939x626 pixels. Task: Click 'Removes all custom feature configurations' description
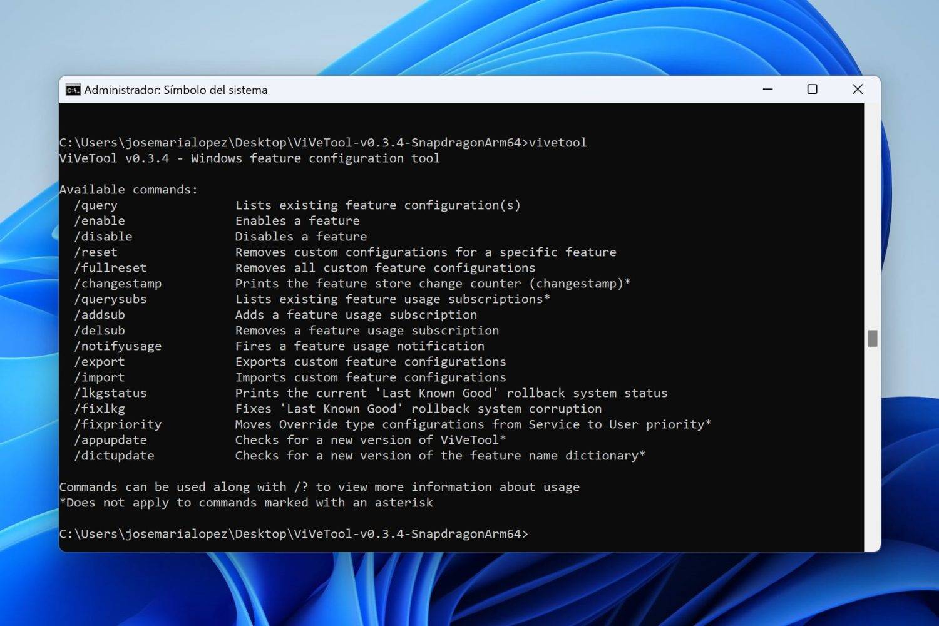(386, 268)
